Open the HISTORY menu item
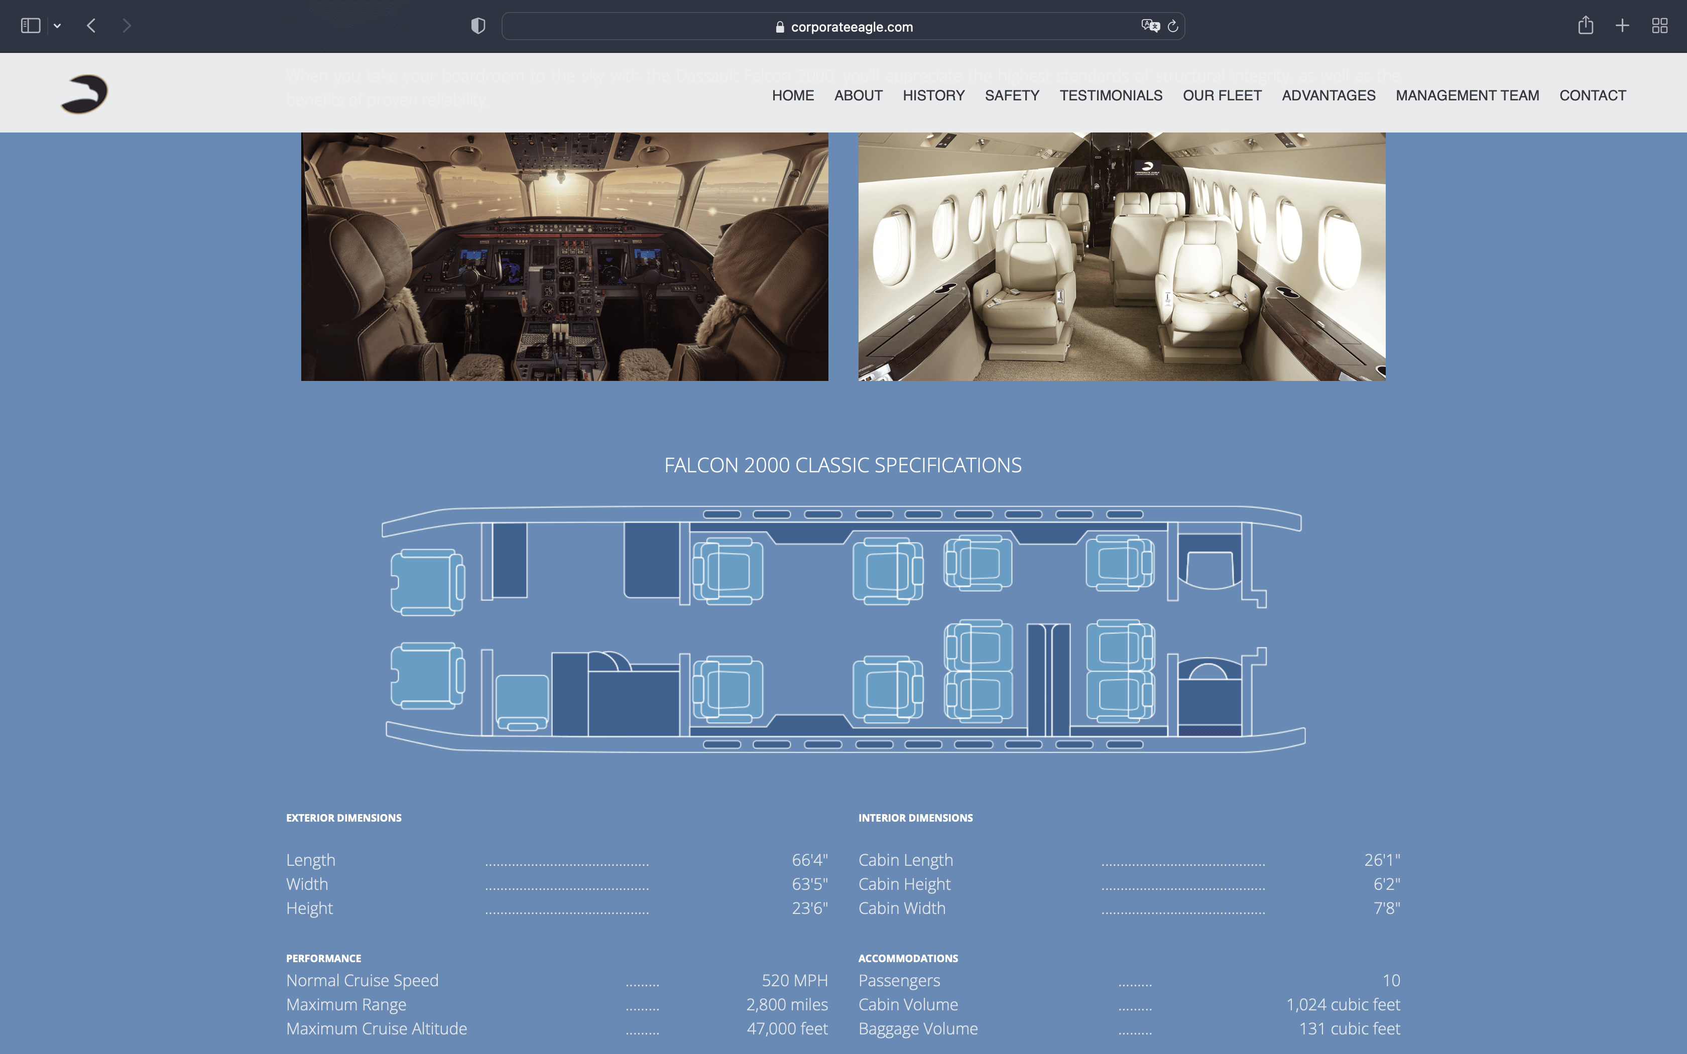The width and height of the screenshot is (1687, 1054). tap(933, 95)
